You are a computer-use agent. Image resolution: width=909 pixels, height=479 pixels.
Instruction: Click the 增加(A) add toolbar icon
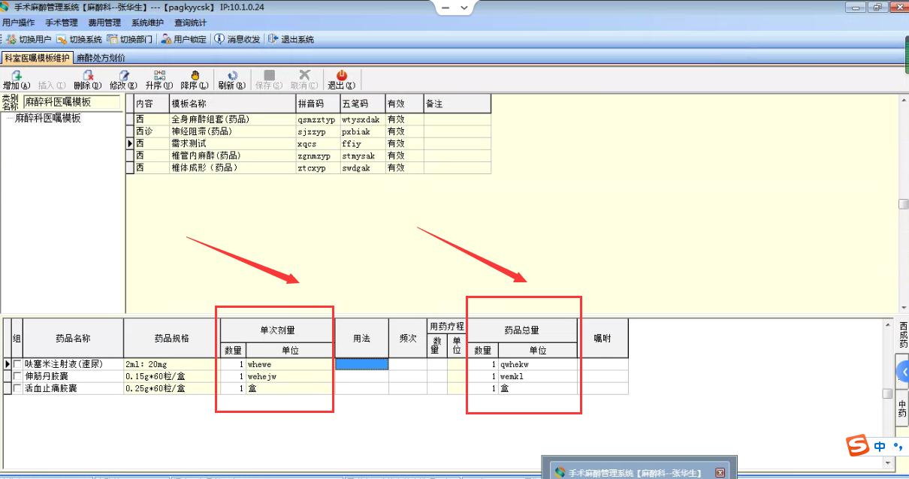pos(16,75)
